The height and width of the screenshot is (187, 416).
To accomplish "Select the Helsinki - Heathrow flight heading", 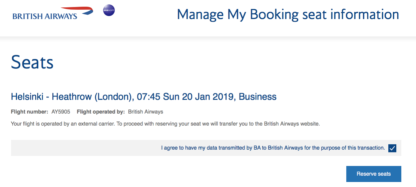I will (x=144, y=97).
